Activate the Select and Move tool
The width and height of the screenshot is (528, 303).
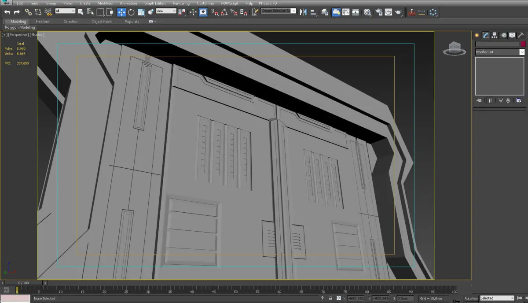[121, 12]
